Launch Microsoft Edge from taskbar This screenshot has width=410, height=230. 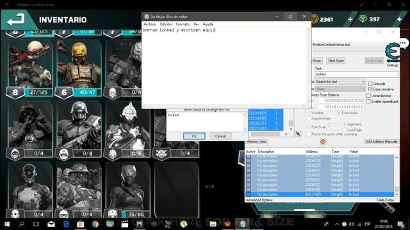coord(66,224)
